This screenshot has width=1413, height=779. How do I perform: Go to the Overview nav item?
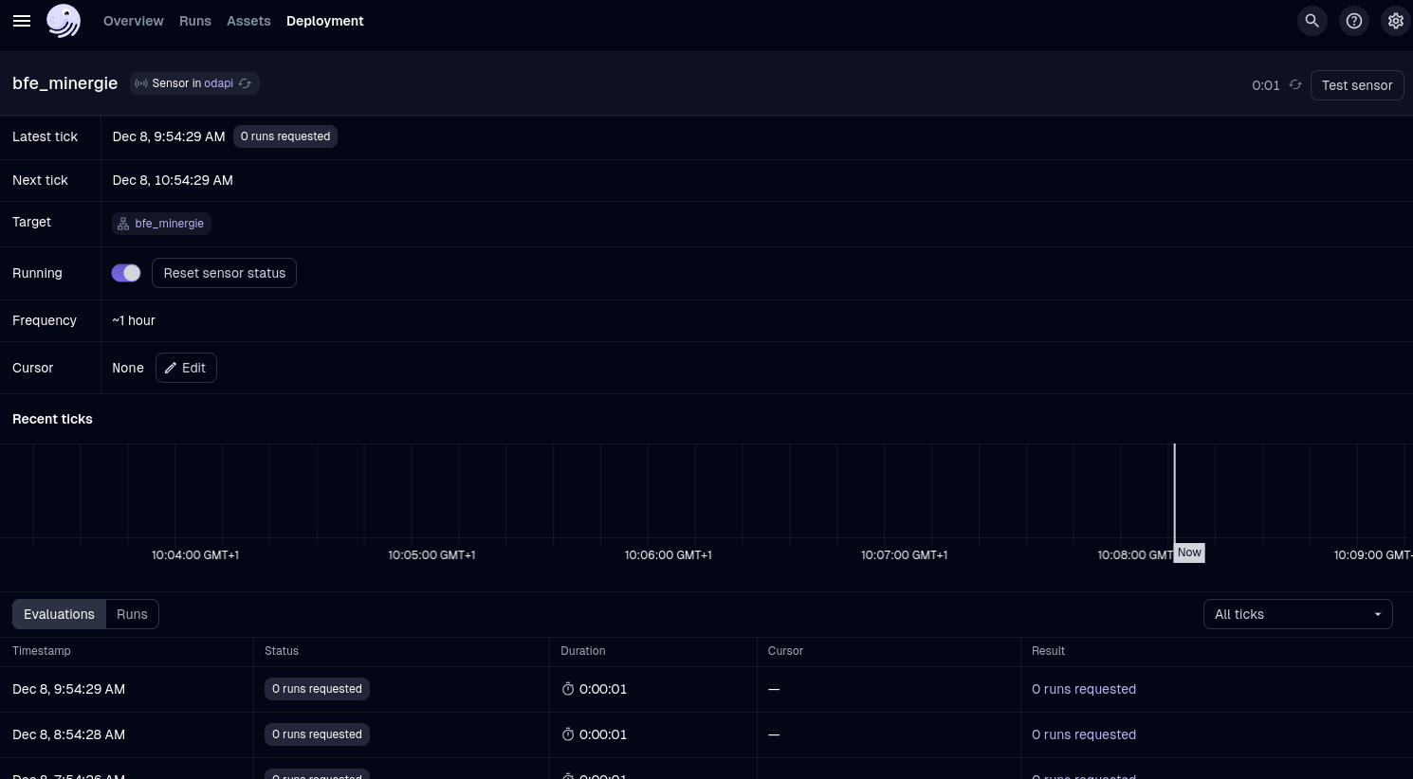(x=134, y=21)
